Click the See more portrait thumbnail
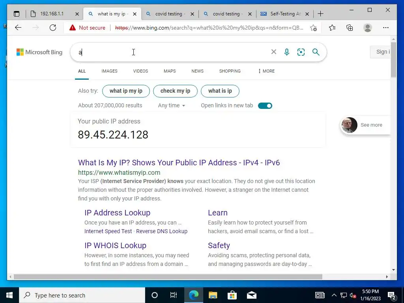404x303 pixels. pyautogui.click(x=350, y=125)
